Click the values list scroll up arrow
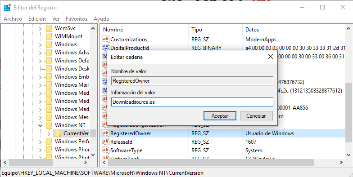Image resolution: width=353 pixels, height=177 pixels. [348, 29]
